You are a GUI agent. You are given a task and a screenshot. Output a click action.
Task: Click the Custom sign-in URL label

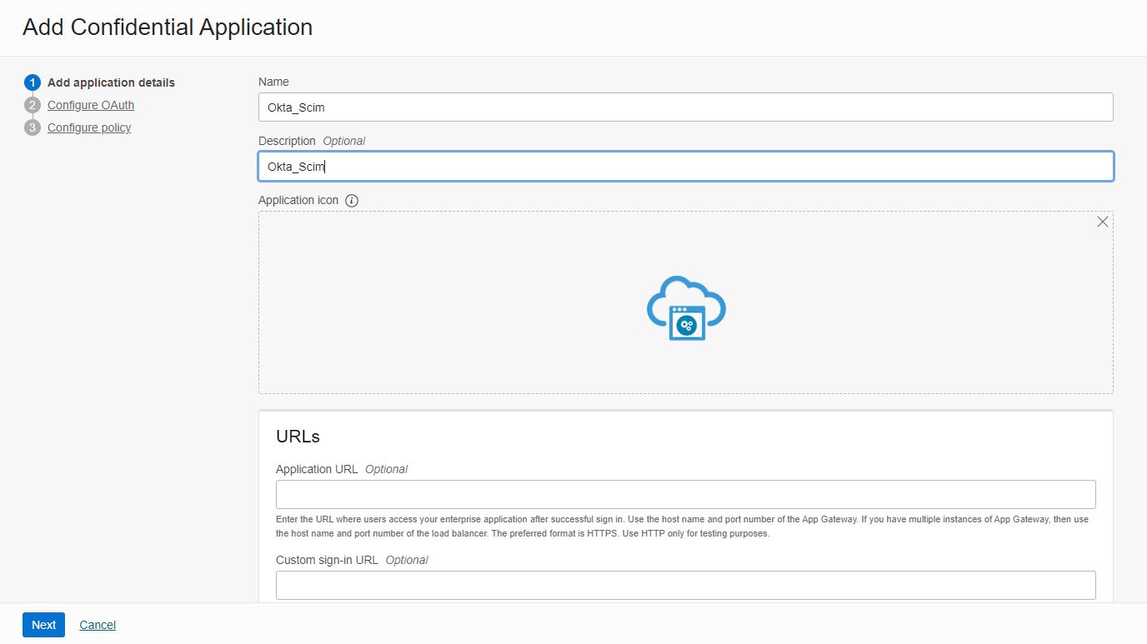pos(327,560)
